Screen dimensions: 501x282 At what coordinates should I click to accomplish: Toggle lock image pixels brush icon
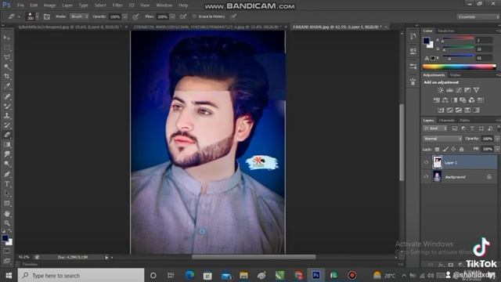[x=445, y=150]
